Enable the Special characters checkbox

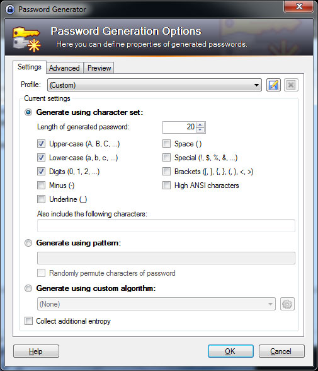pos(166,158)
